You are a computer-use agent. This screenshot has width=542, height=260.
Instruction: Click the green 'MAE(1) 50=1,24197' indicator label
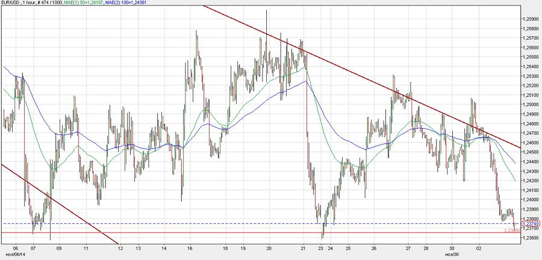tap(83, 2)
